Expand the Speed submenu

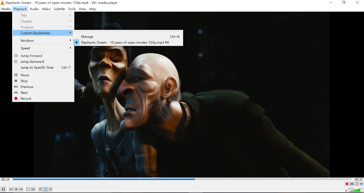(43, 48)
